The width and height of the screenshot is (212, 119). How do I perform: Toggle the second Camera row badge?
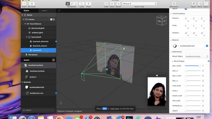54,20
